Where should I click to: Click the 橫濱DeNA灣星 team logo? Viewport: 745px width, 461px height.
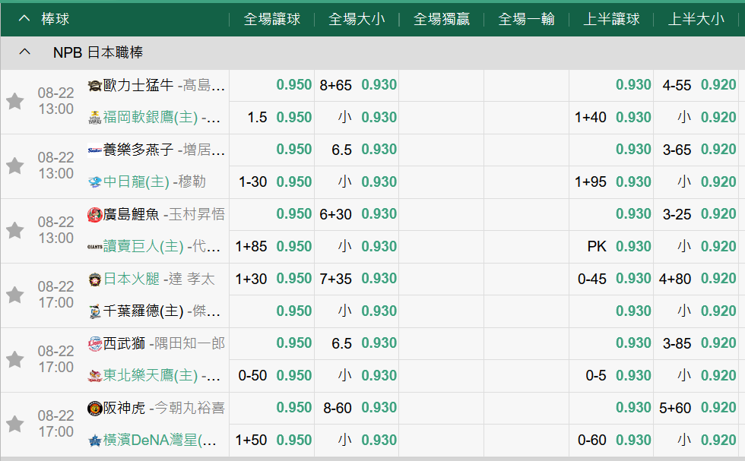tap(95, 441)
